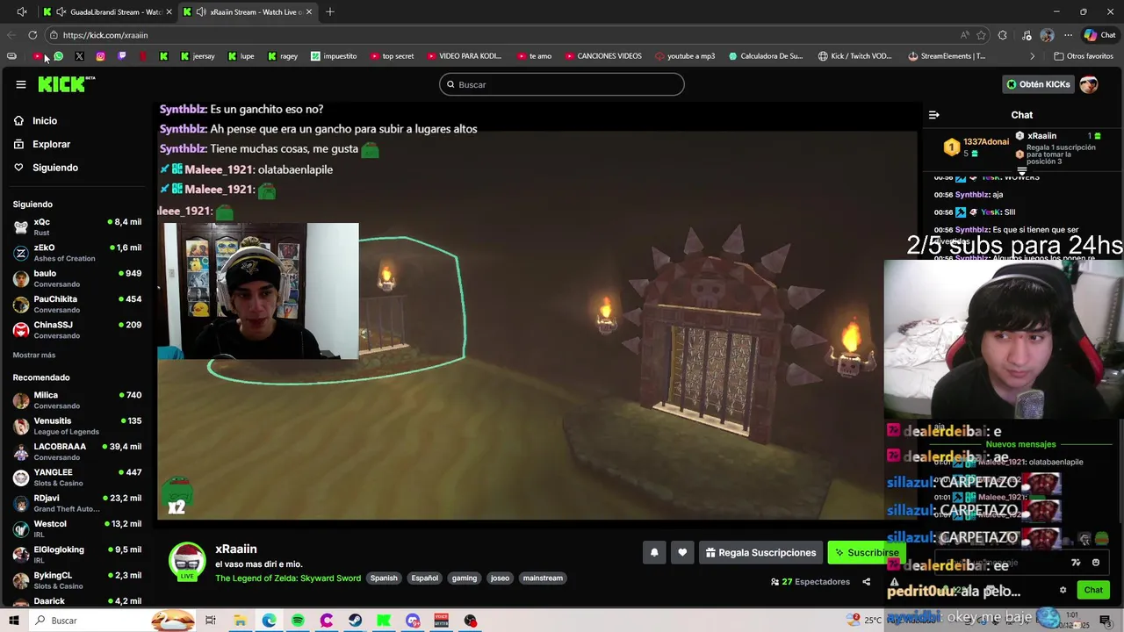Open recommended channel Milica
1124x632 pixels.
77,400
